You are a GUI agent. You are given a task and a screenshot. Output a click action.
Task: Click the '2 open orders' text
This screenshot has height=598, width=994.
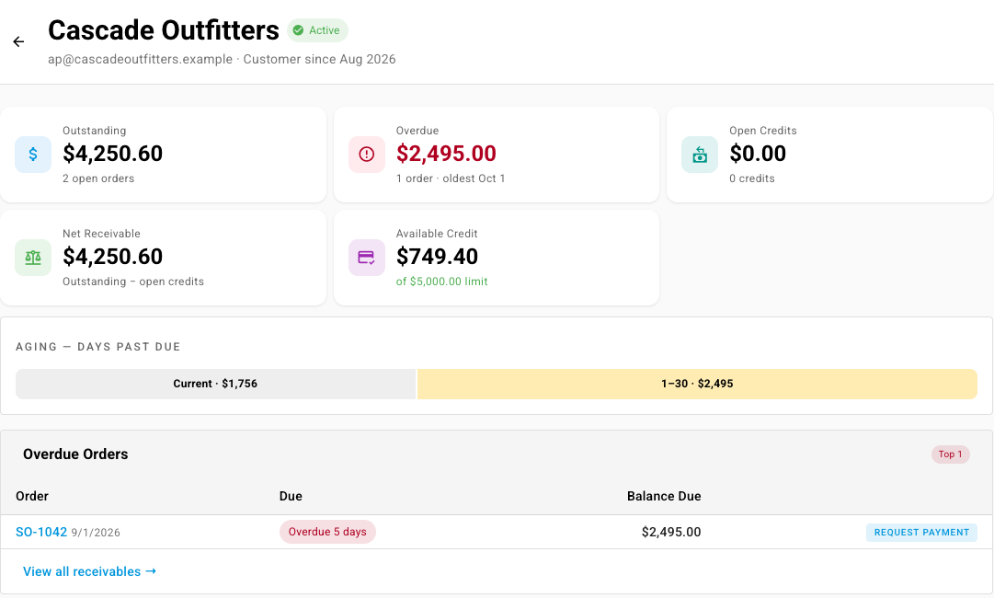(x=98, y=178)
